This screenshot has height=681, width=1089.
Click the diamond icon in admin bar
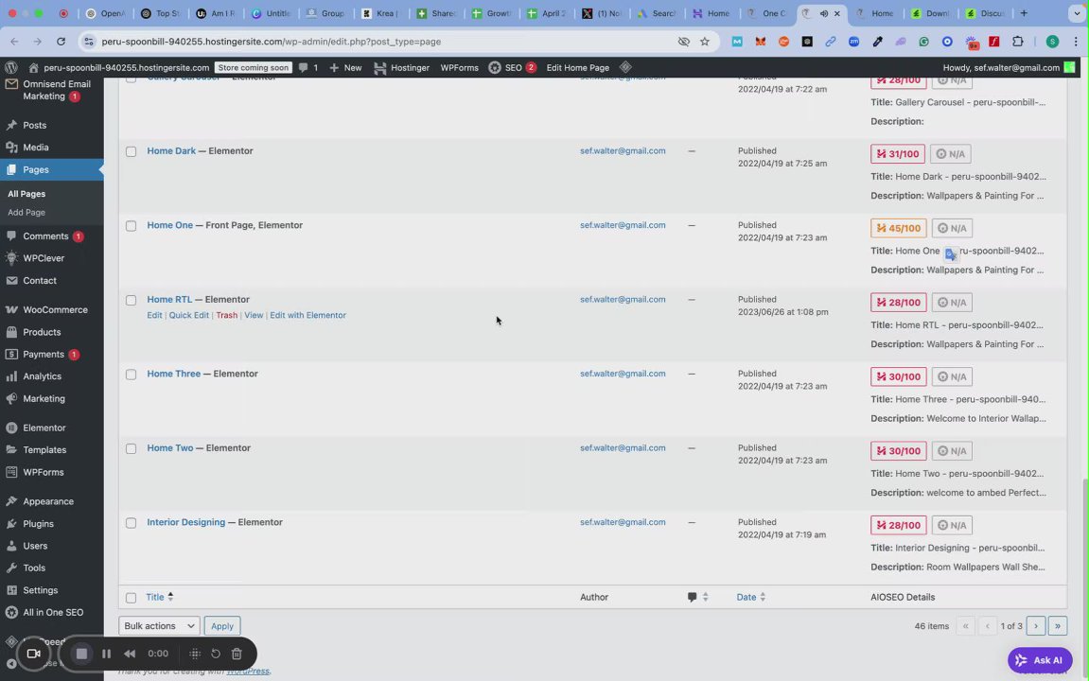tap(625, 67)
